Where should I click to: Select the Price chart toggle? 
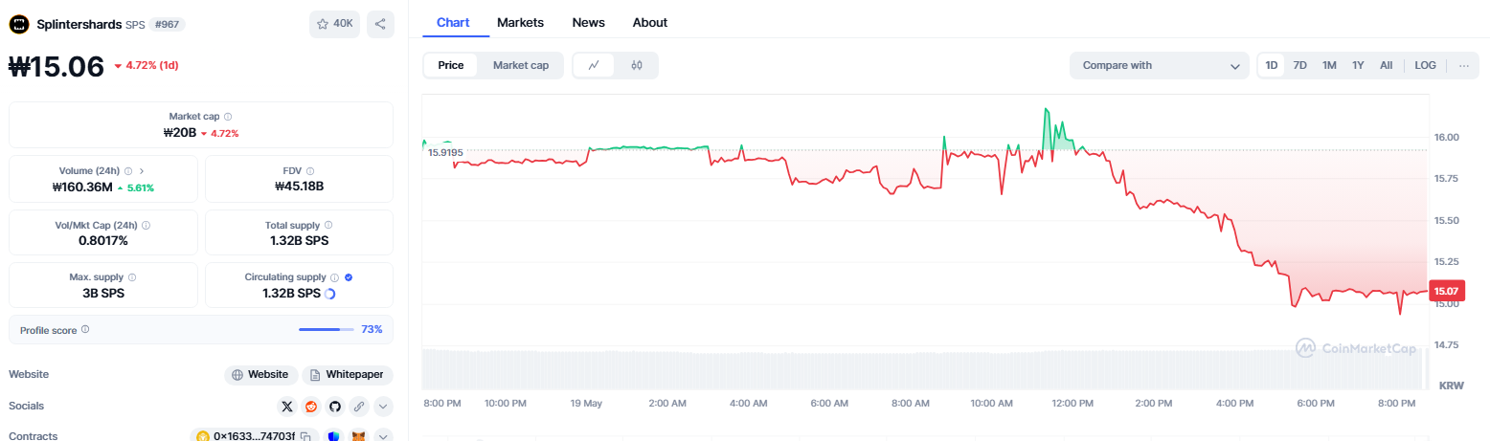(x=451, y=65)
